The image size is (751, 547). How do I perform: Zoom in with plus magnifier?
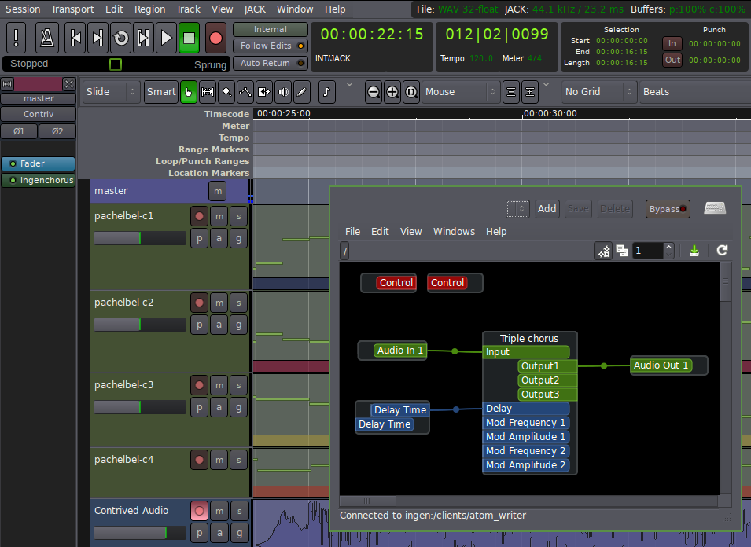pyautogui.click(x=392, y=92)
